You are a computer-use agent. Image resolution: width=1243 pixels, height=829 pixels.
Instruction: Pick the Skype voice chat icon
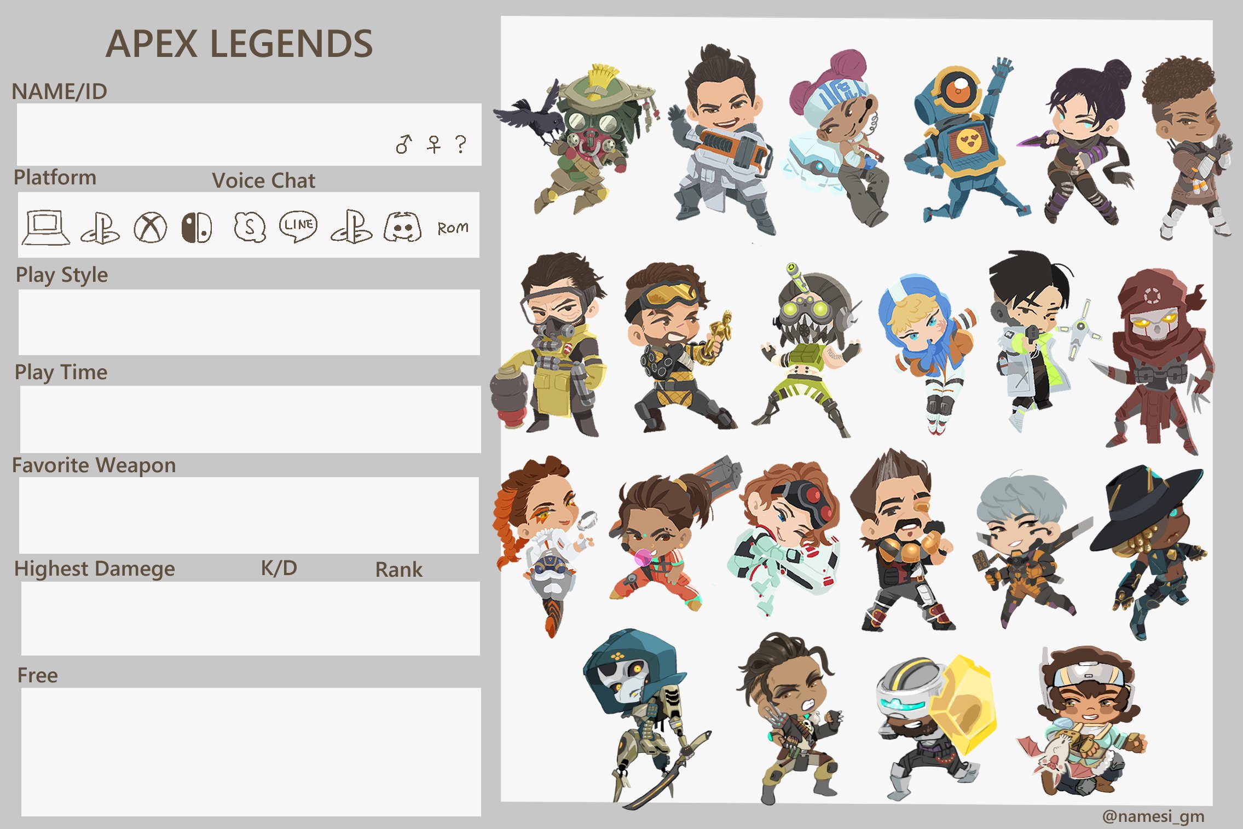tap(250, 227)
